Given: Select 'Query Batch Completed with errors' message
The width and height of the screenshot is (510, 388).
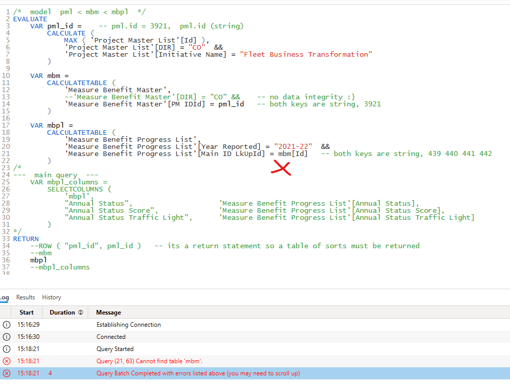Looking at the screenshot, I should (198, 373).
